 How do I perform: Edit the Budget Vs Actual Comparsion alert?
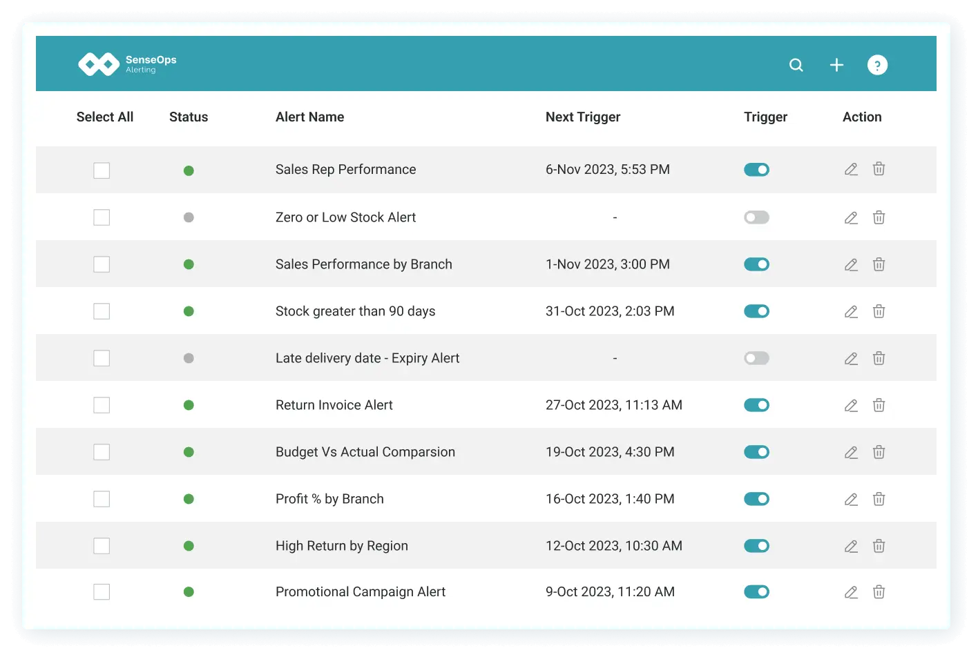[x=851, y=452]
